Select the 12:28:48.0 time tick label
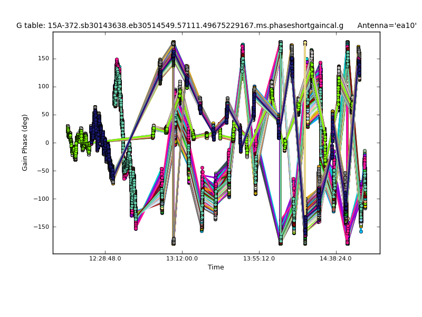422x317 pixels. pos(105,259)
